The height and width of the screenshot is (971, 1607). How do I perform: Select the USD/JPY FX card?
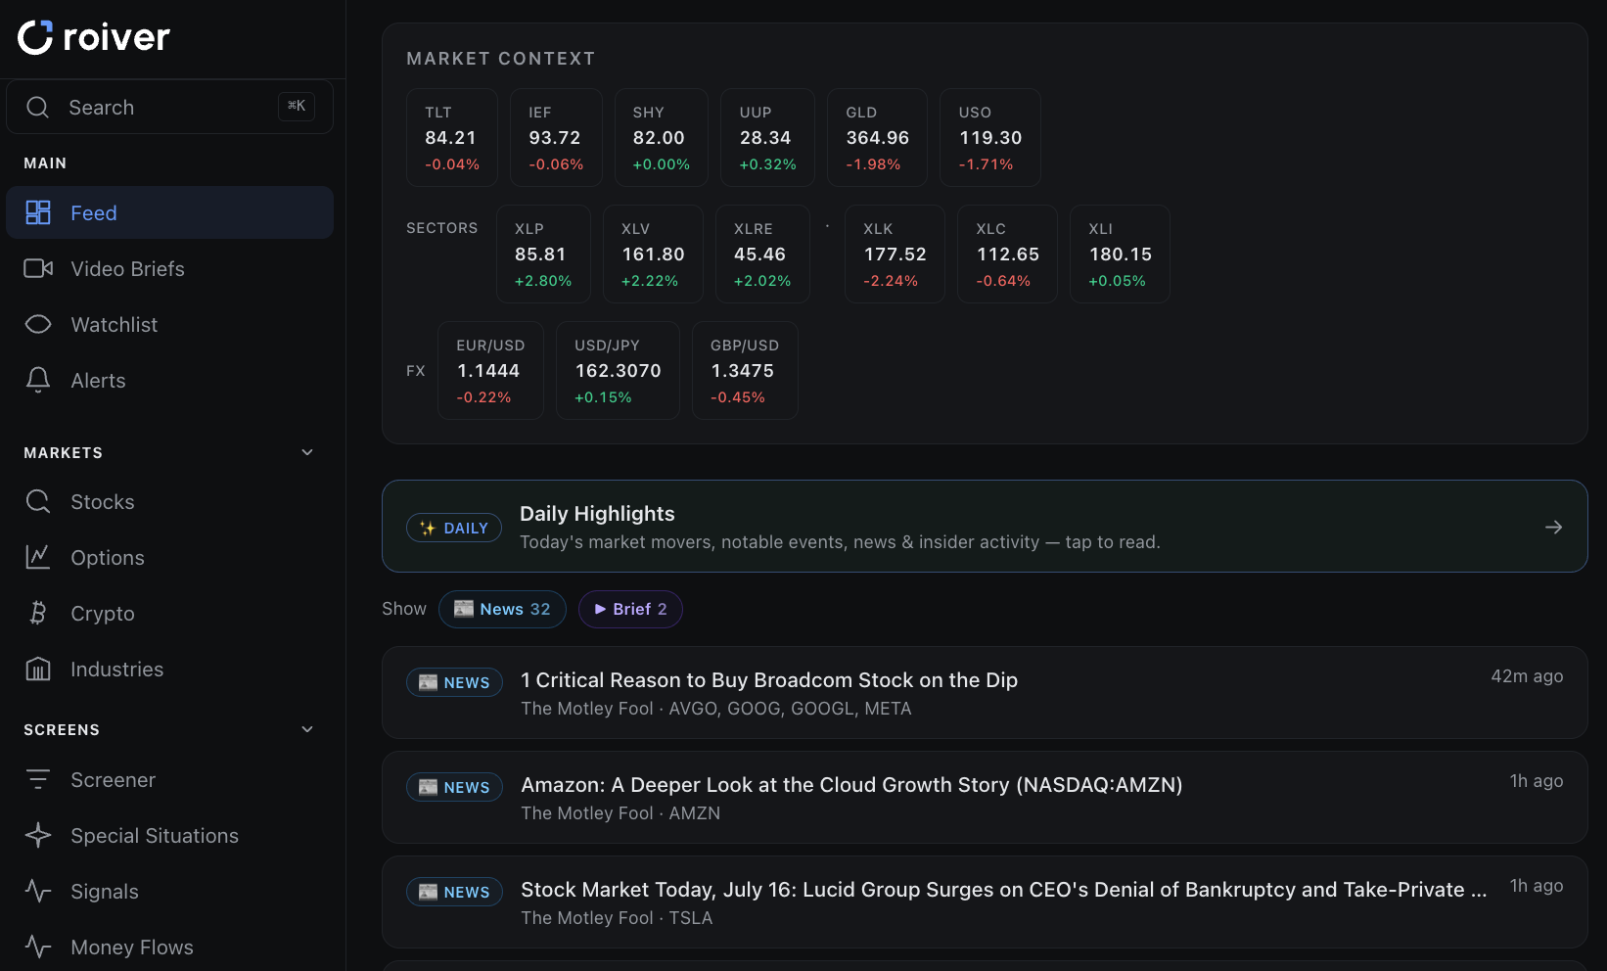[x=618, y=370]
